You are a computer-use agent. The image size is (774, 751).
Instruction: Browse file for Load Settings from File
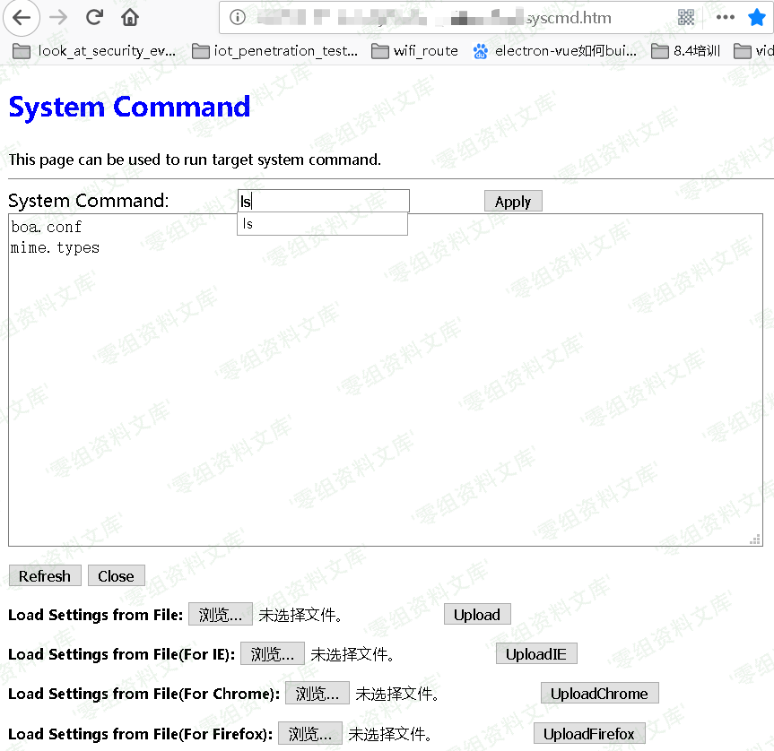220,615
